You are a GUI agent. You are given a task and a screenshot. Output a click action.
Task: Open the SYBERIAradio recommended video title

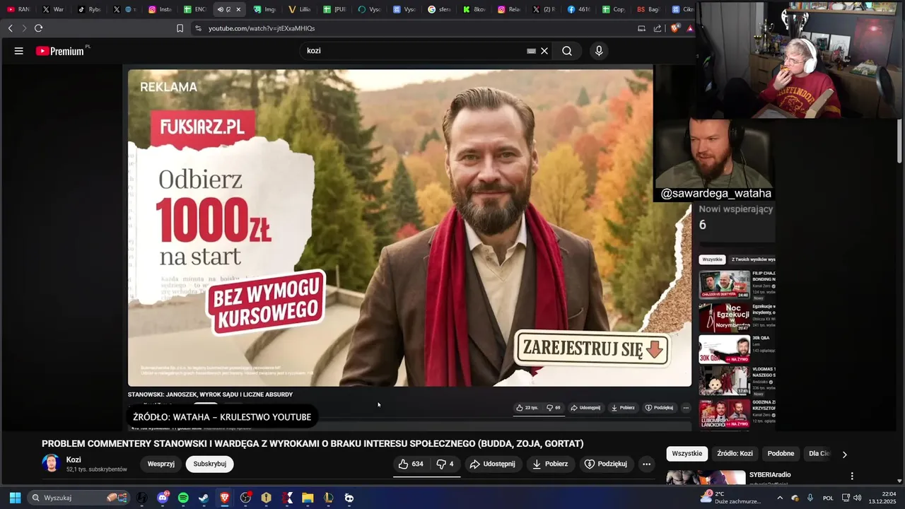[770, 475]
